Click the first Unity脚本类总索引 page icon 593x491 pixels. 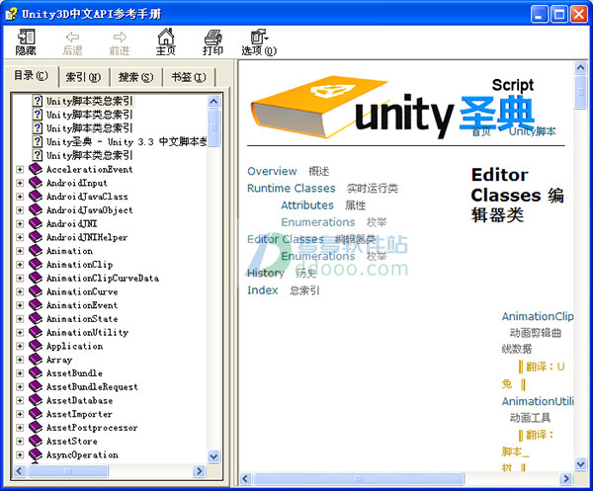pos(38,101)
